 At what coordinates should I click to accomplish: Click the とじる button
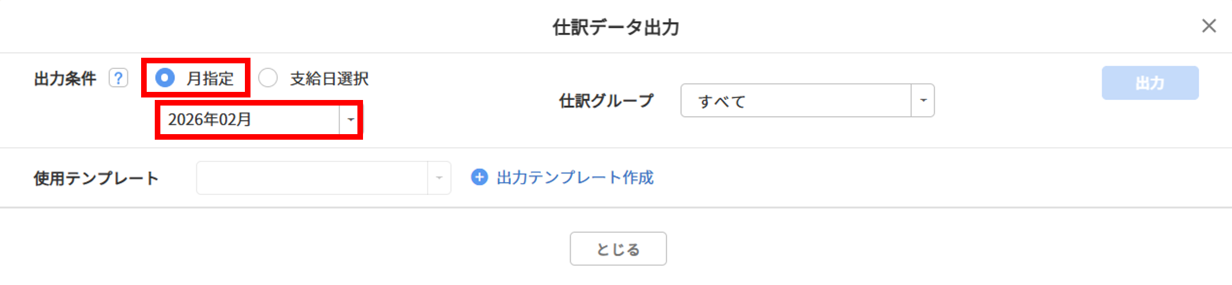618,249
